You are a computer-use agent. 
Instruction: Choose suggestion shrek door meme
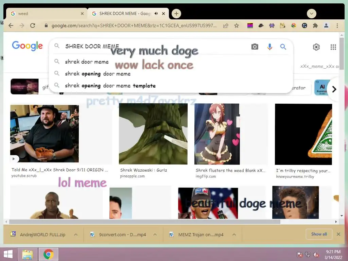point(87,62)
